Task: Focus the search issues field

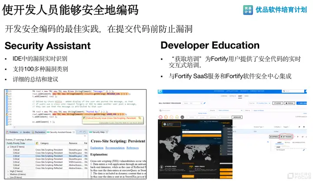Action: tap(183, 110)
